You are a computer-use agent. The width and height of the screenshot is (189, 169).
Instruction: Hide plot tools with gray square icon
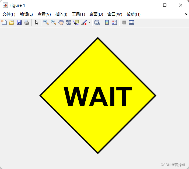click(124, 22)
